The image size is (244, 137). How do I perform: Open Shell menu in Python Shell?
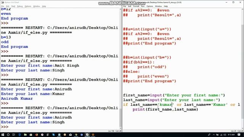[x=13, y=6]
